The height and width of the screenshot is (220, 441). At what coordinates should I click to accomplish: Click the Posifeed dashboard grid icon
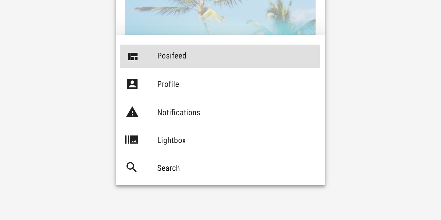click(133, 56)
